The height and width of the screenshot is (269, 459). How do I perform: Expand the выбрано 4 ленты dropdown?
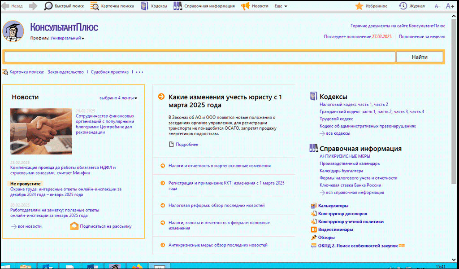click(x=118, y=98)
